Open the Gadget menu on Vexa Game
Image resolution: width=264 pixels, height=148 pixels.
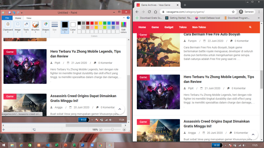pyautogui.click(x=169, y=27)
